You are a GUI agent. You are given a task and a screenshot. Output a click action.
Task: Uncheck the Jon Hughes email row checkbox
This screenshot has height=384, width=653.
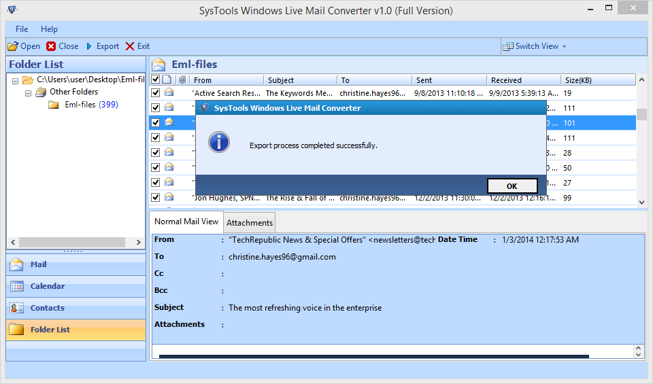click(155, 198)
